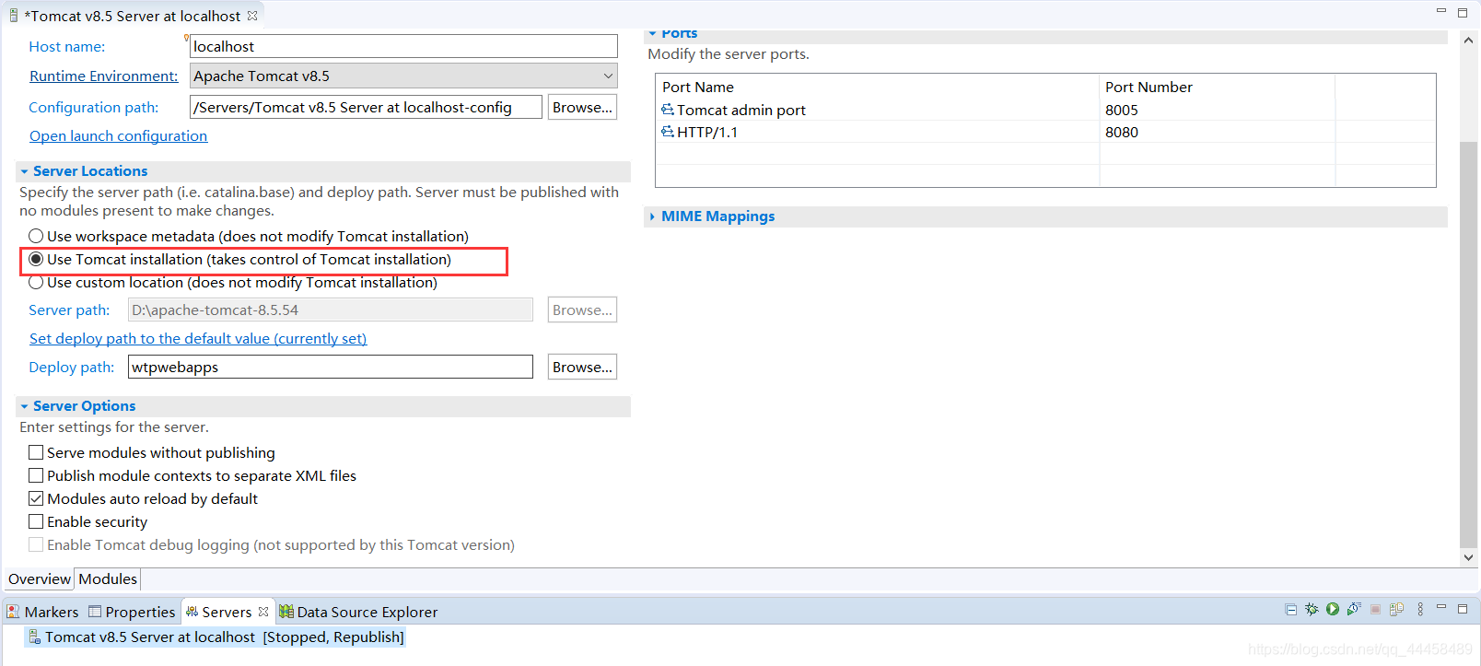The image size is (1481, 666).
Task: Click the Markers tab icon
Action: point(13,612)
